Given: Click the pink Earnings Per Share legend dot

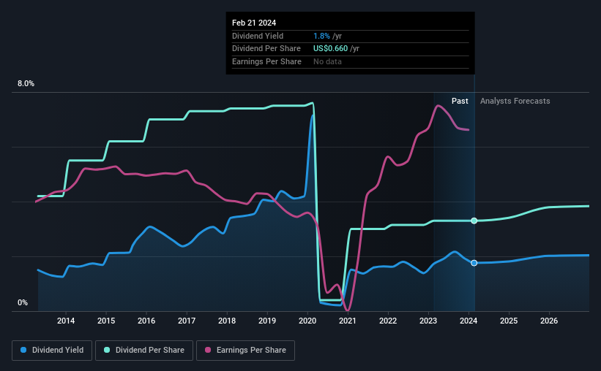Looking at the screenshot, I should 208,350.
